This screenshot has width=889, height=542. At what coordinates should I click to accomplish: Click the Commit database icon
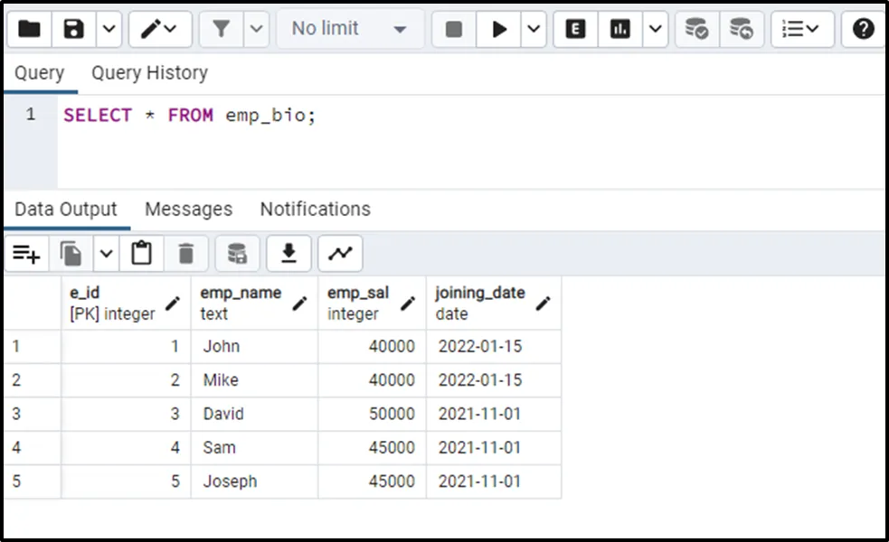696,29
